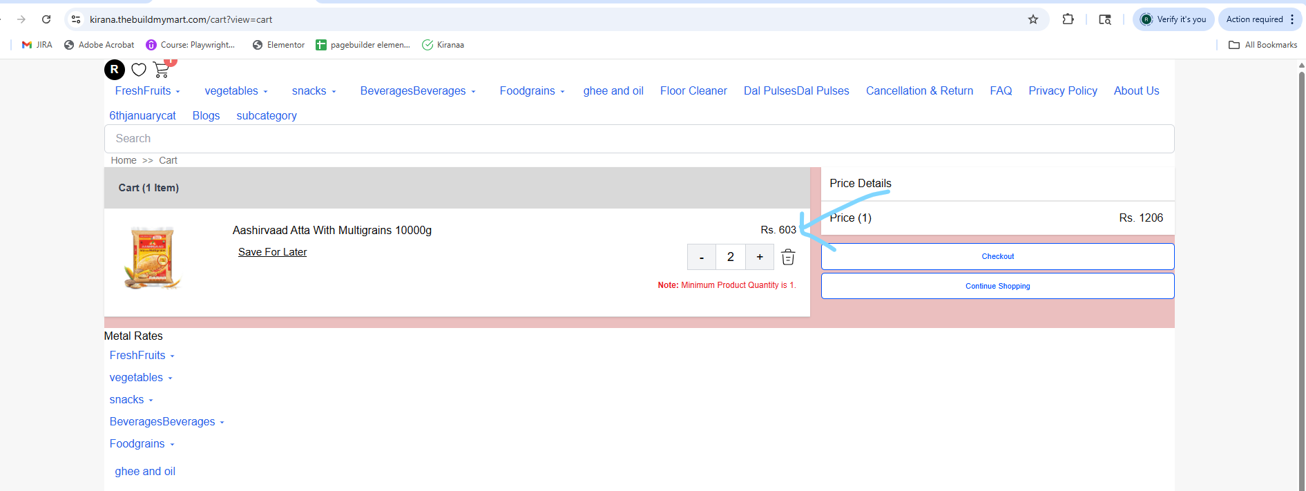Click Cart breadcrumb link
This screenshot has width=1306, height=491.
pos(168,160)
